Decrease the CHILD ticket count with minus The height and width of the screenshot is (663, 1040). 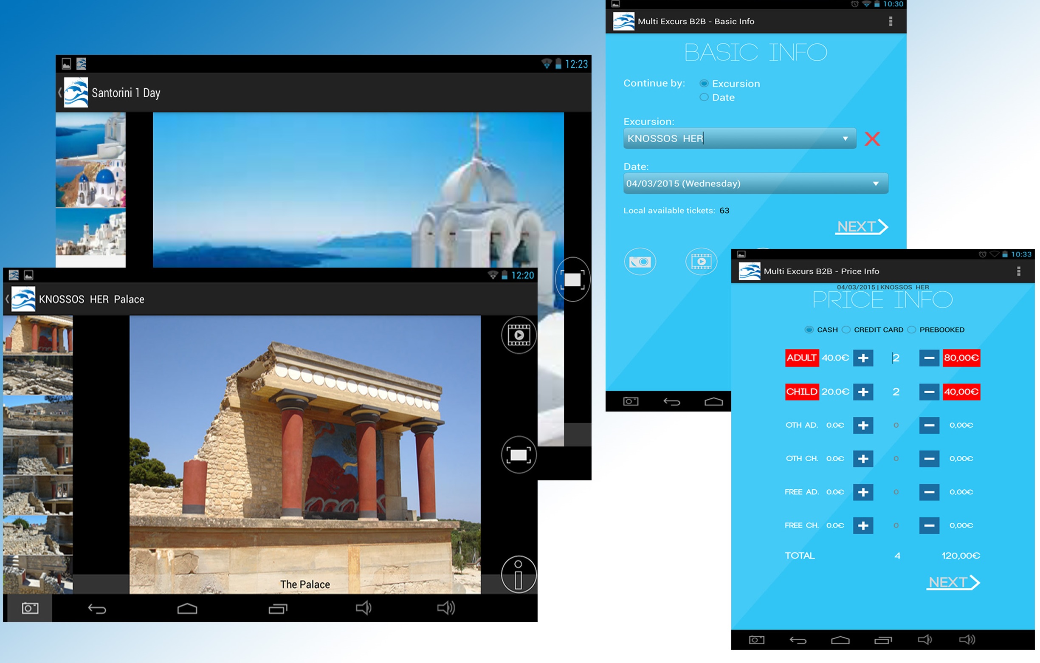coord(929,392)
